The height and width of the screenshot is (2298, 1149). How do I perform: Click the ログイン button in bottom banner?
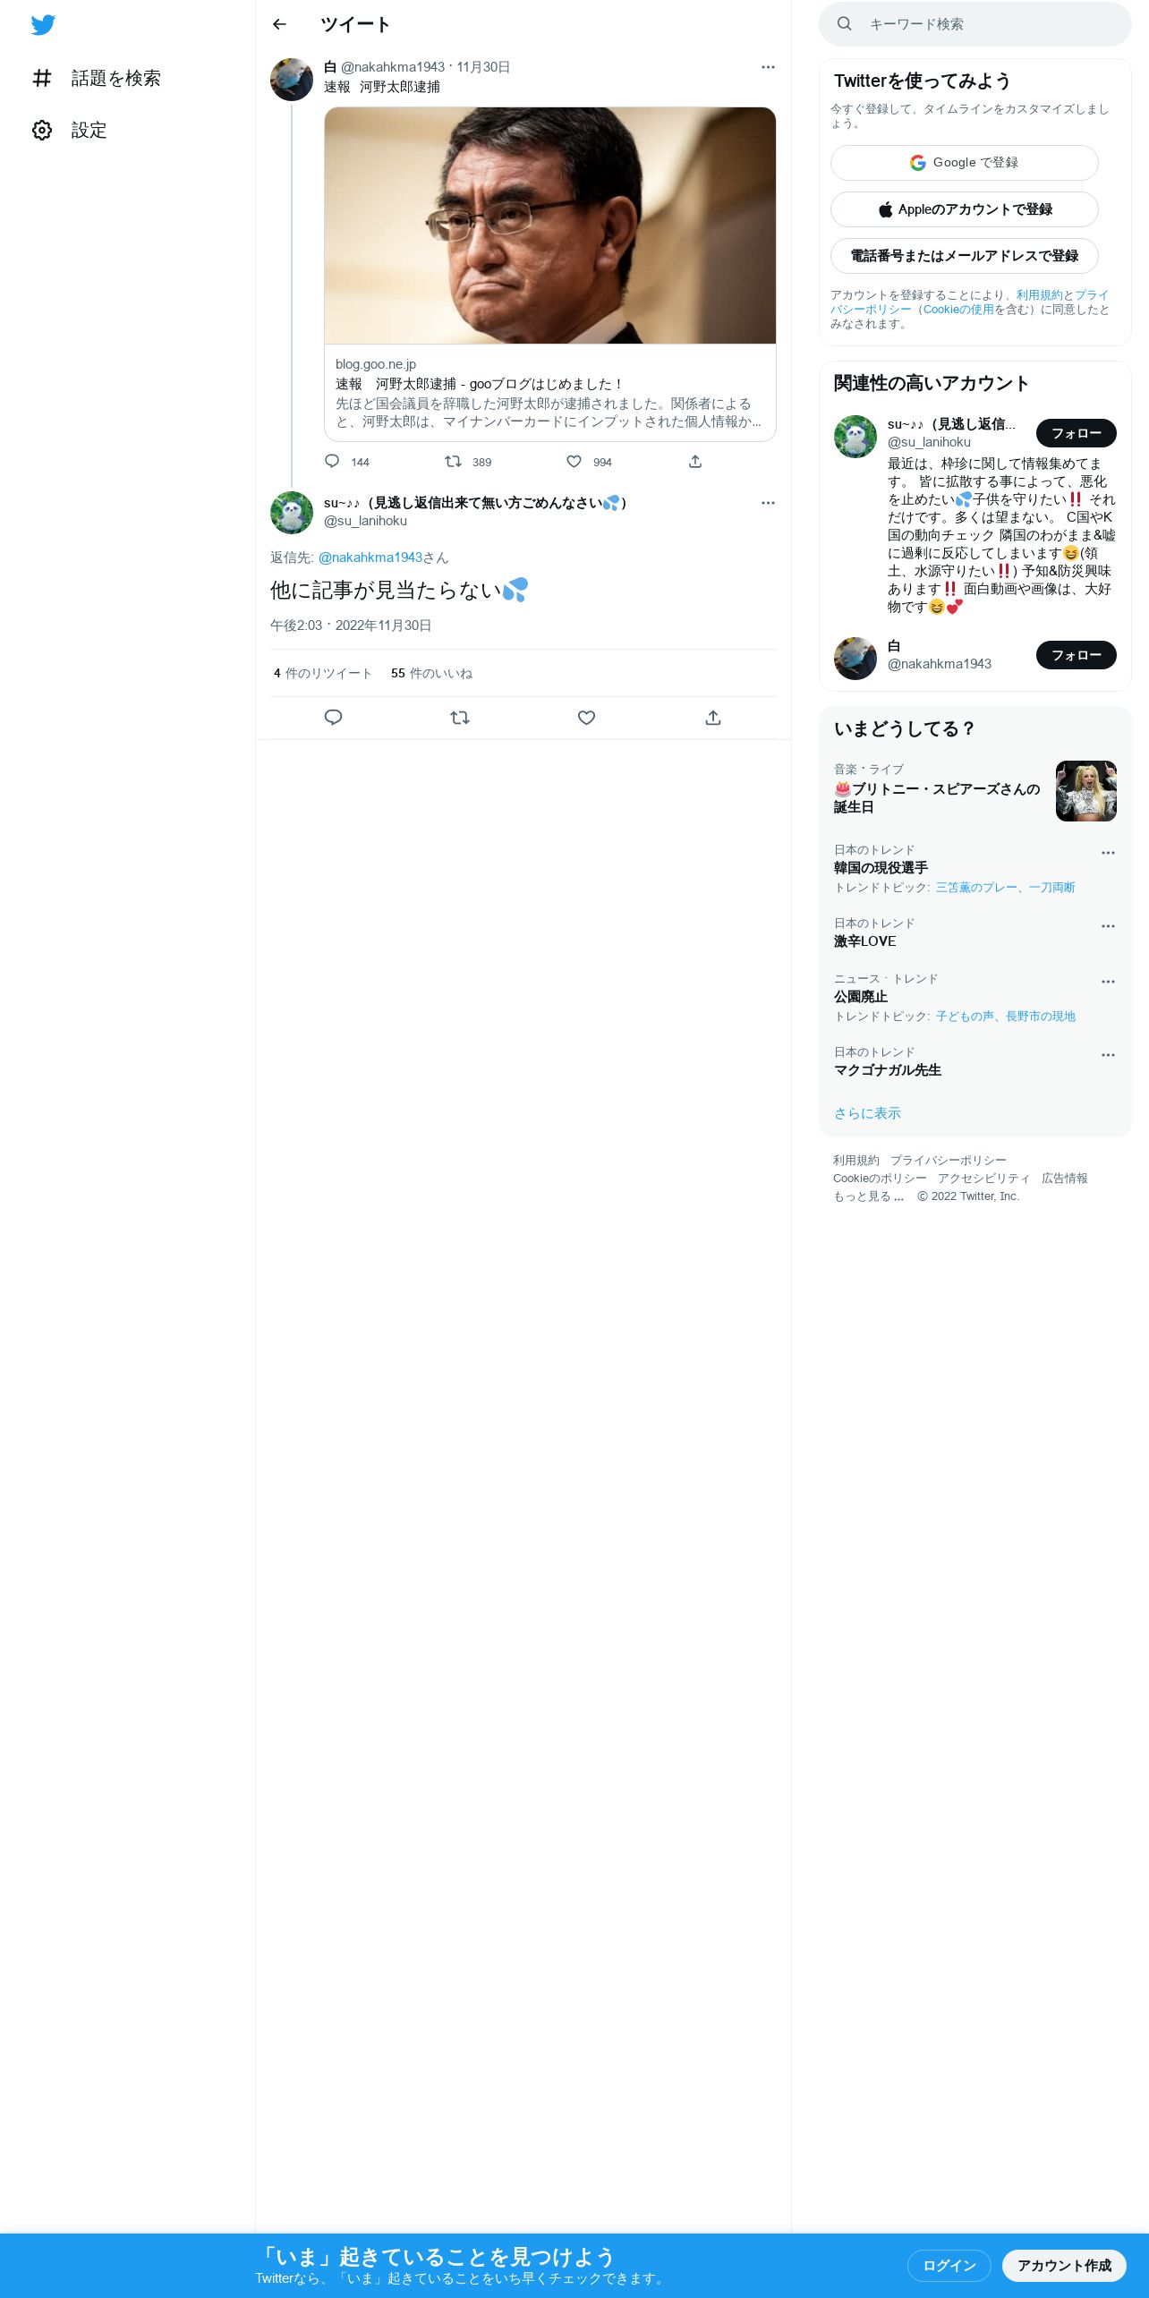pos(949,2265)
